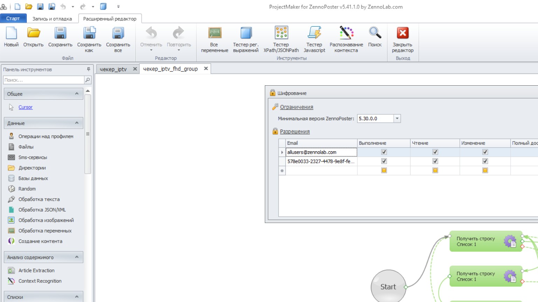
Task: Toggle Изменение checkbox for allusers@zennolab.com
Action: click(485, 152)
